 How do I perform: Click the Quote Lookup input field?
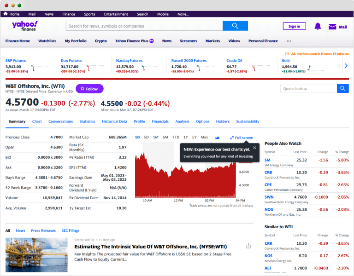point(308,88)
